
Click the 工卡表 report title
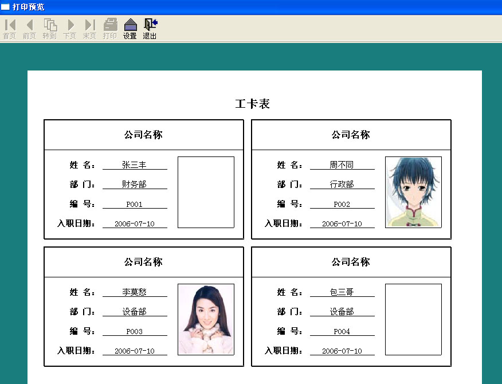click(x=252, y=104)
